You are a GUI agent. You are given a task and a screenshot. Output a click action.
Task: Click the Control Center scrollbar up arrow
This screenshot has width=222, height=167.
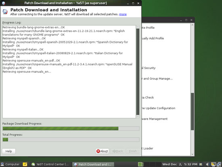pyautogui.click(x=192, y=25)
